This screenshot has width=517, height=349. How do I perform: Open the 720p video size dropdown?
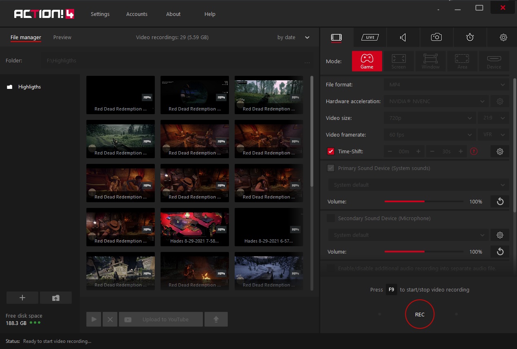click(430, 118)
